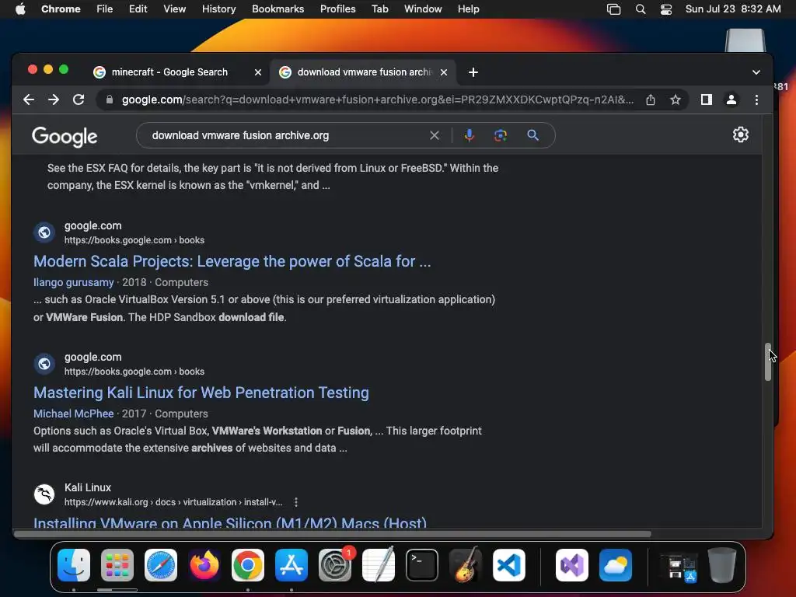Open the History menu

(x=218, y=9)
